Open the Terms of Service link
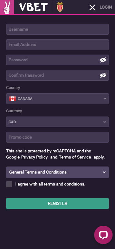This screenshot has width=115, height=249. tap(75, 157)
